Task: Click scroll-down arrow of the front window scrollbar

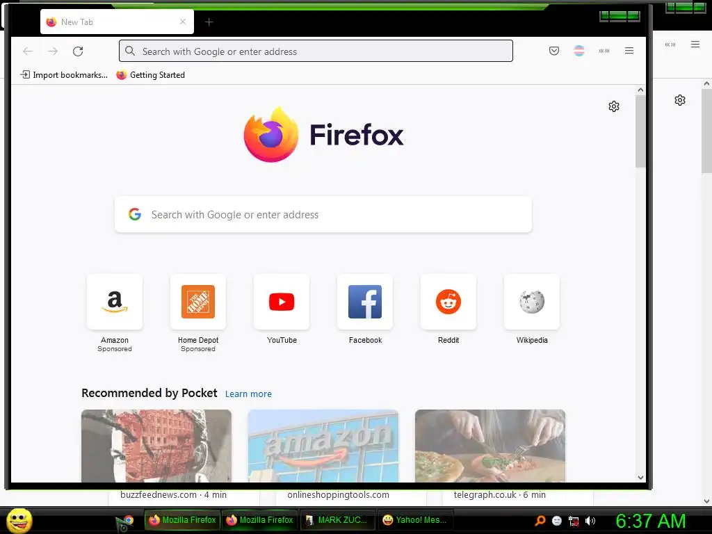Action: point(640,477)
